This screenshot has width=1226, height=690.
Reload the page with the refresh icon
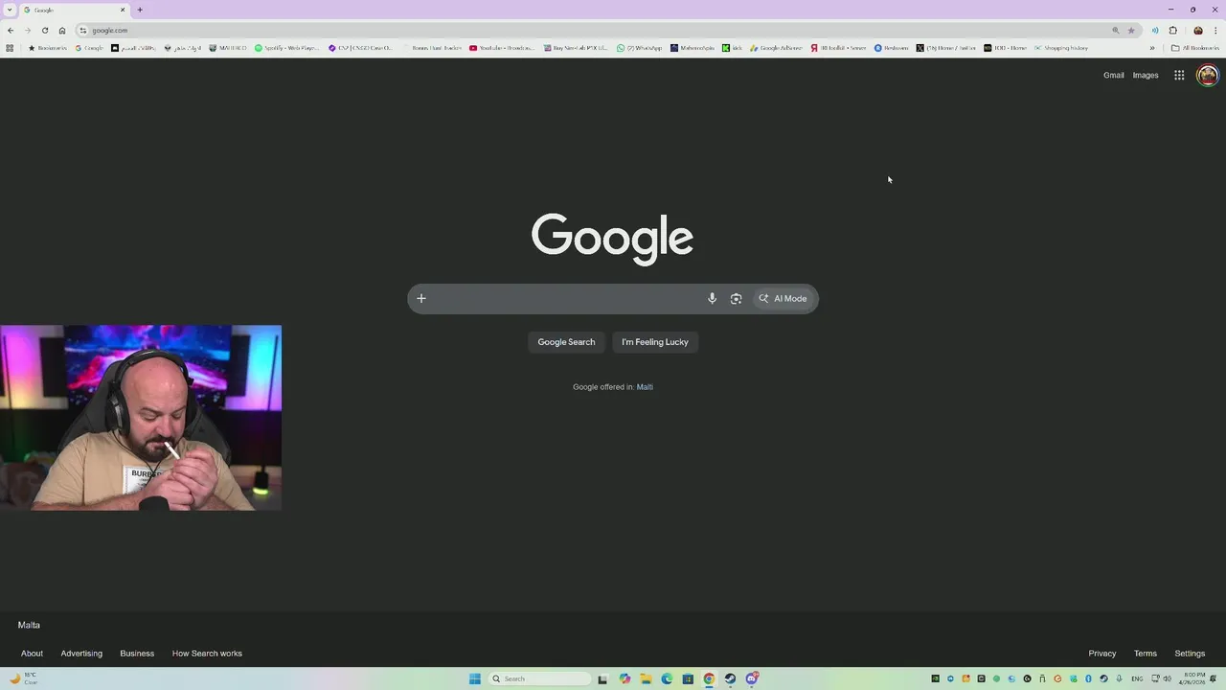(x=45, y=30)
